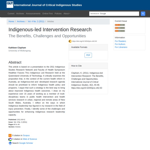Viewport: 150px width, 150px height.
Task: Click the QUT logo in header
Action: (x=10, y=4)
